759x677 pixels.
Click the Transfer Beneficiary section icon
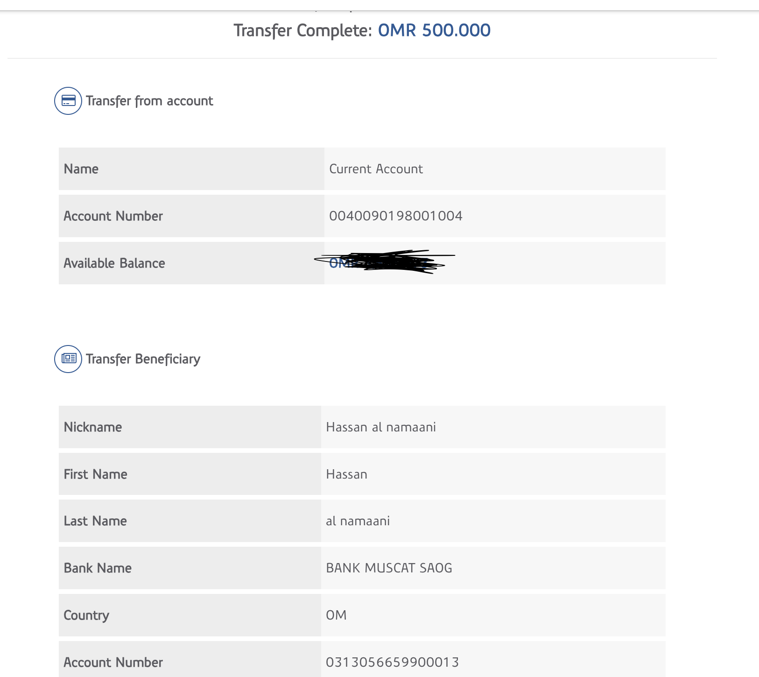pos(68,359)
